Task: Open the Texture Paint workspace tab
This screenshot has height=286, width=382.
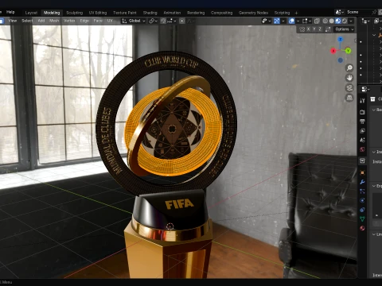Action: (125, 13)
